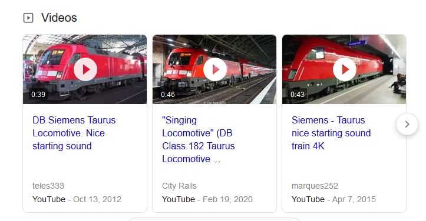426x221 pixels.
Task: Click the next arrow on the video carousel
Action: coord(407,124)
